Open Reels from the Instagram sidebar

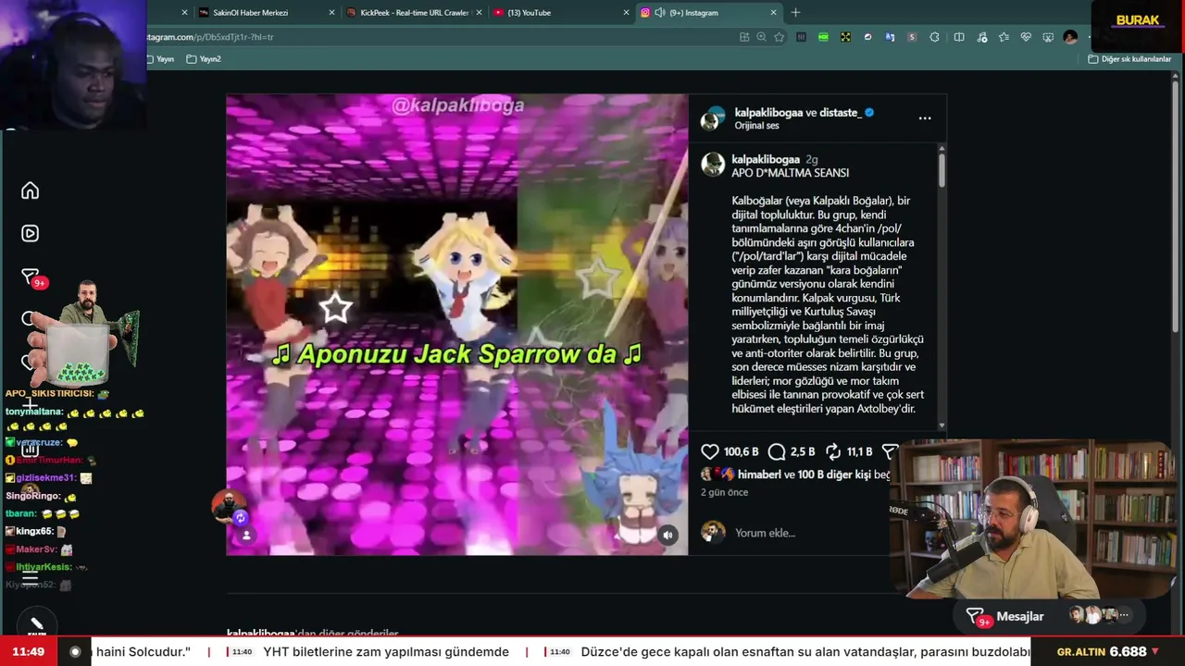click(x=31, y=233)
